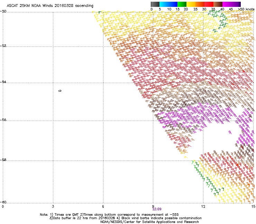The image size is (256, 224).
Task: Click the '>50 knots' legend label
Action: point(246,9)
